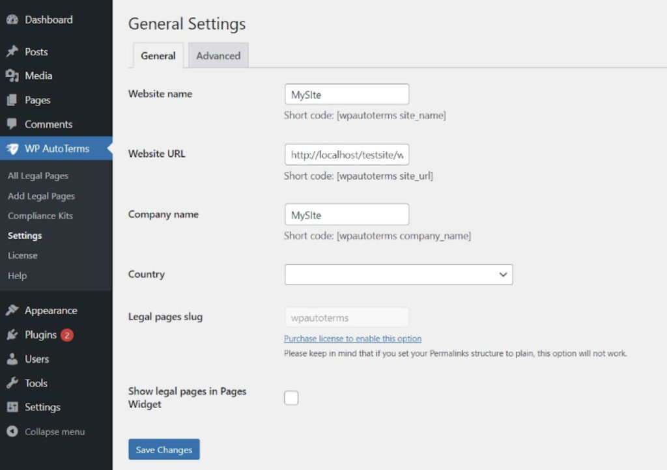Image resolution: width=667 pixels, height=470 pixels.
Task: Click the Comments speech bubble icon
Action: [12, 124]
